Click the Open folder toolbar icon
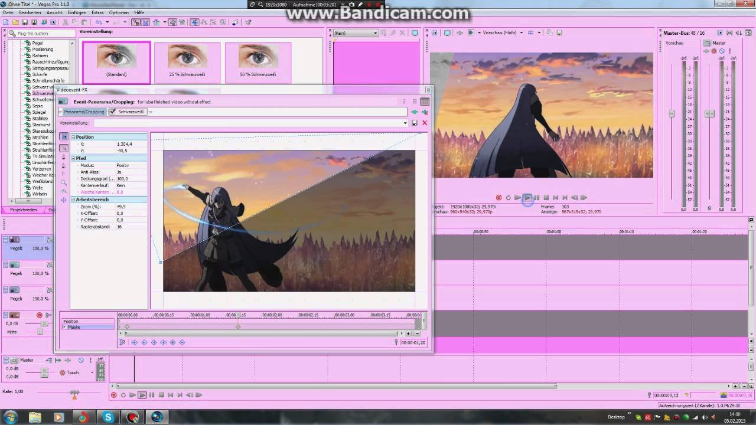 click(x=15, y=22)
